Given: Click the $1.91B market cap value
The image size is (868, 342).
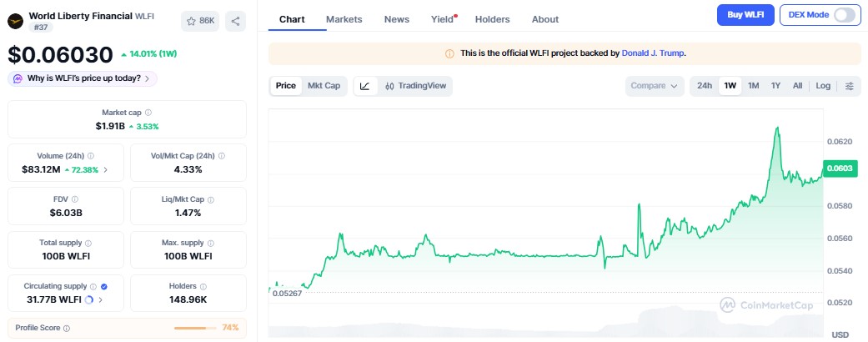Looking at the screenshot, I should point(110,126).
